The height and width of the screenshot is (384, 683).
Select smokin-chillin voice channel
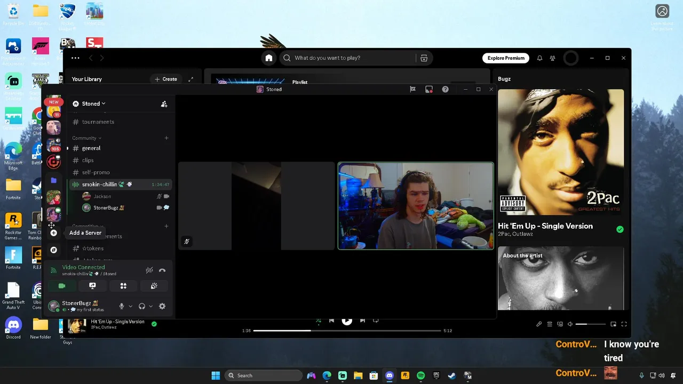coord(120,185)
